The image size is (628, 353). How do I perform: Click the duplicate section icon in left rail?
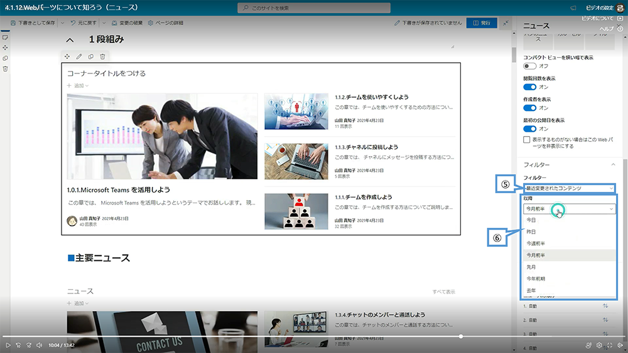pos(5,58)
